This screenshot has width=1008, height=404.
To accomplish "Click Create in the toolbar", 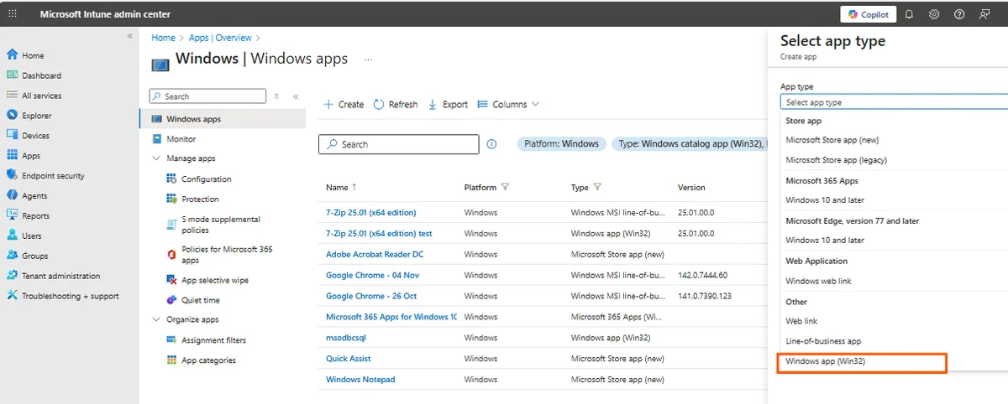I will (344, 105).
